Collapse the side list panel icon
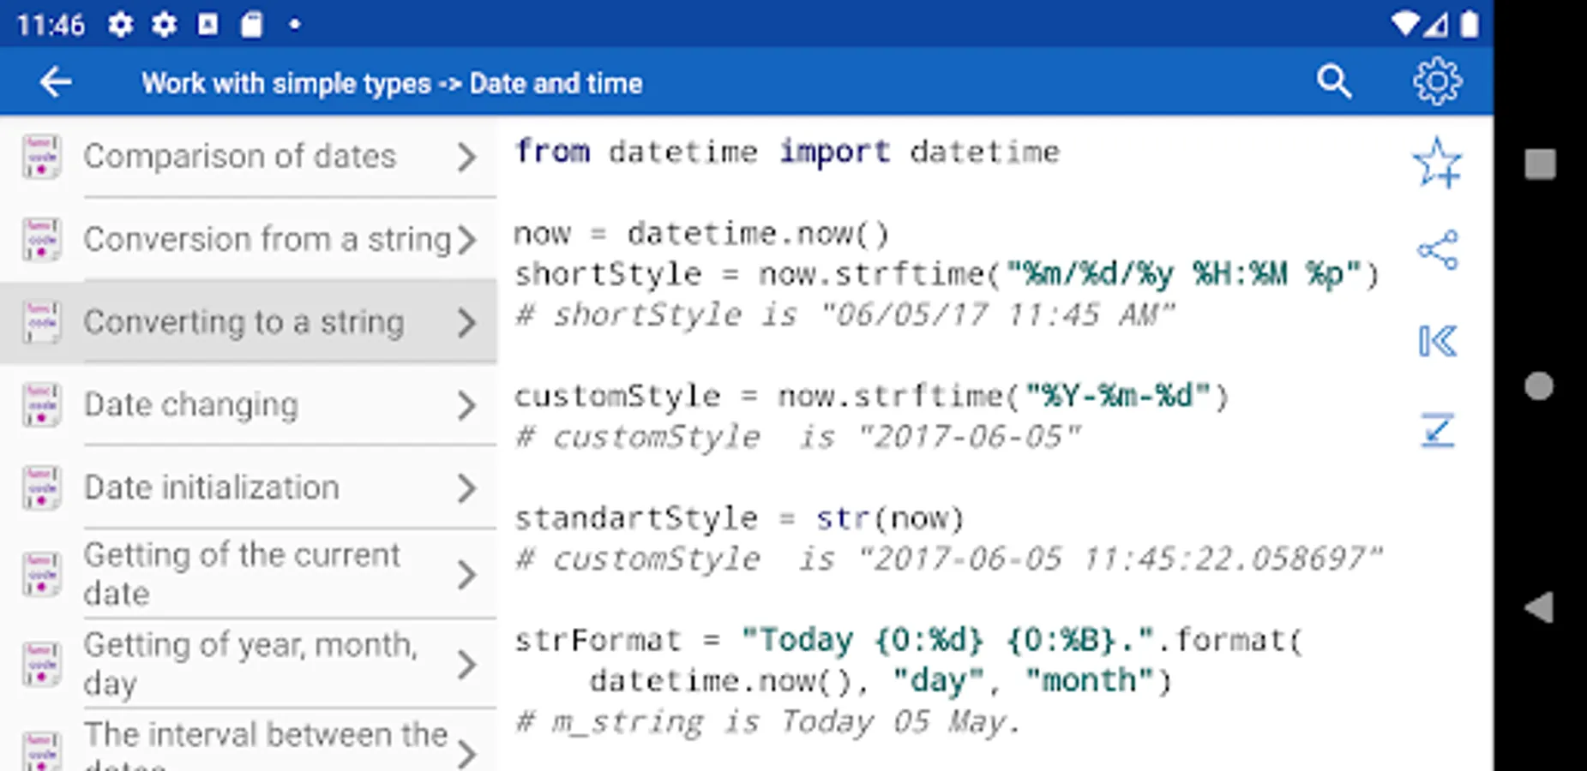The image size is (1587, 771). pos(1437,341)
